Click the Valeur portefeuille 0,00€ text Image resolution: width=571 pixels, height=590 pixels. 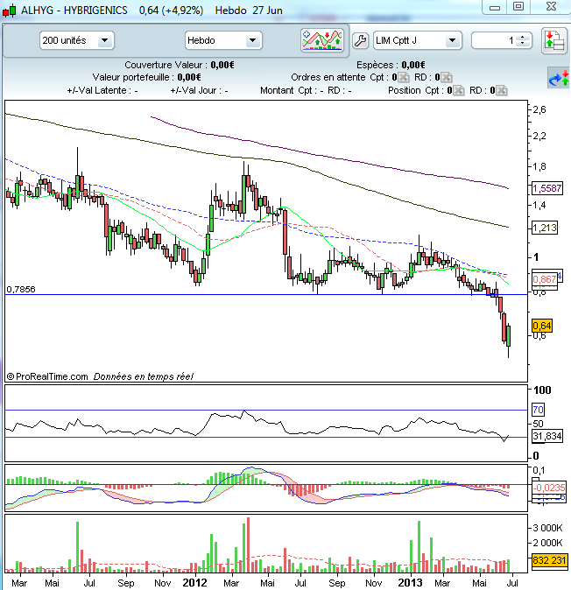(146, 78)
